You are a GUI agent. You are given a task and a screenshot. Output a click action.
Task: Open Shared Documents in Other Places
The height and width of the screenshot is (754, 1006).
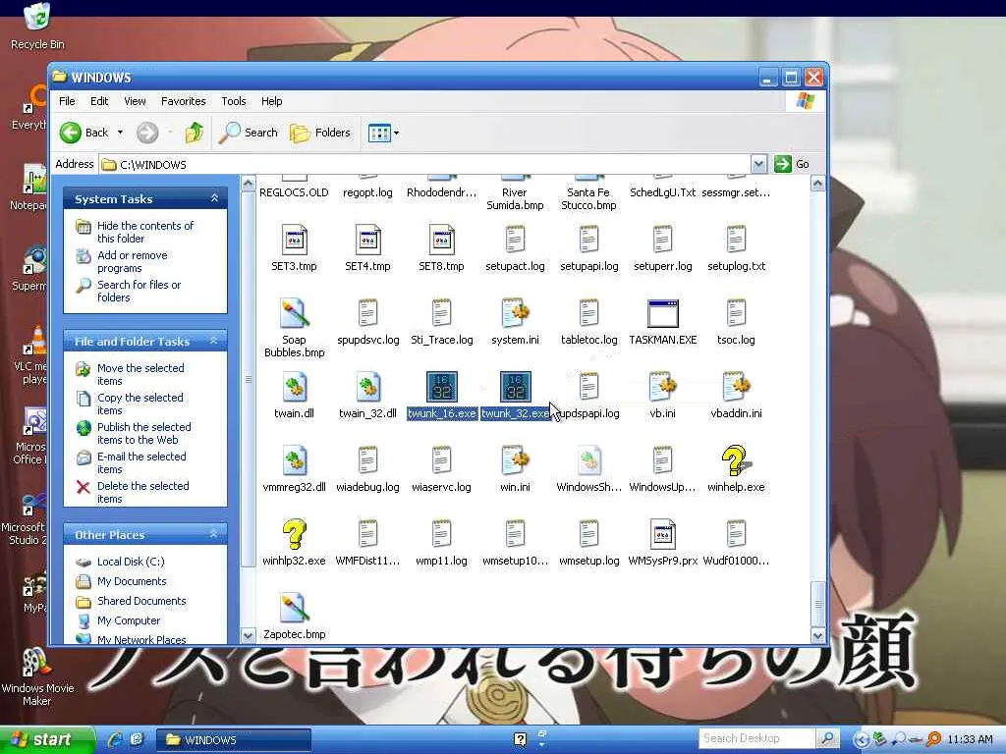click(141, 601)
